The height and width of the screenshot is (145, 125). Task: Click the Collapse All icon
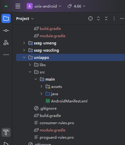(106, 18)
